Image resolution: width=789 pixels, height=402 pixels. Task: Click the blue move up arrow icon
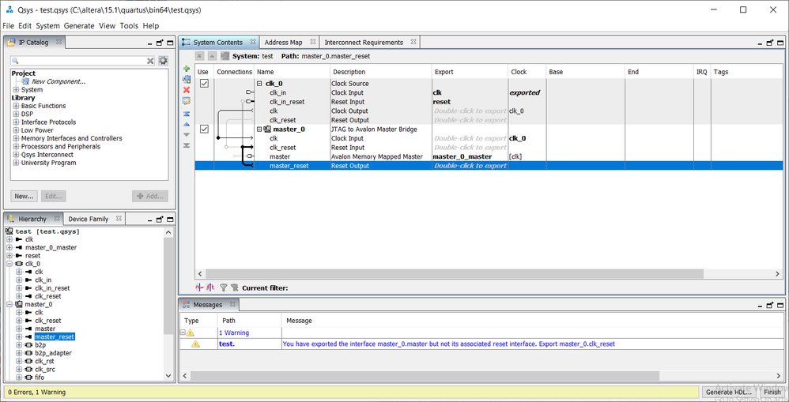tap(187, 124)
